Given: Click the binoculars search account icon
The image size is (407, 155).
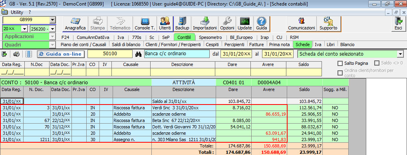Looking at the screenshot, I should [138, 54].
